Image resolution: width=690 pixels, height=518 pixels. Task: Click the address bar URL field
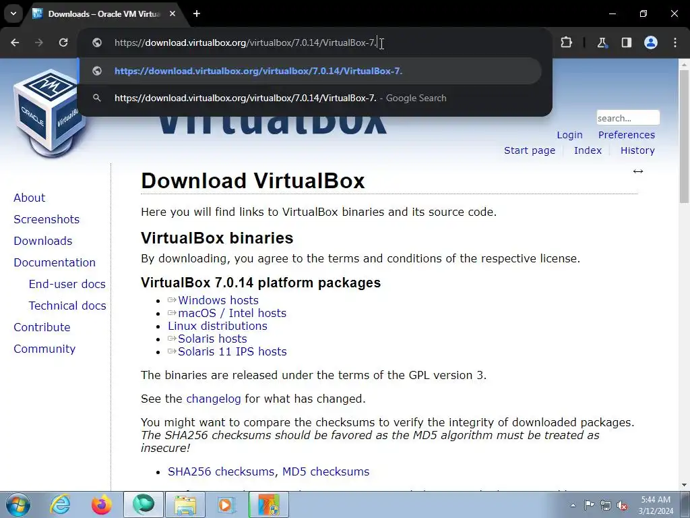pyautogui.click(x=315, y=42)
